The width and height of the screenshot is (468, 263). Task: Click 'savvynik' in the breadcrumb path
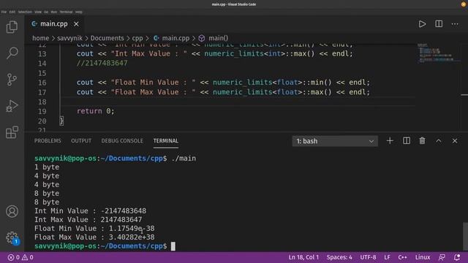[x=70, y=38]
